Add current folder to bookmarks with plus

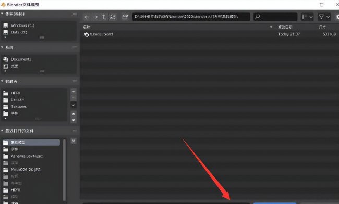[x=74, y=92]
